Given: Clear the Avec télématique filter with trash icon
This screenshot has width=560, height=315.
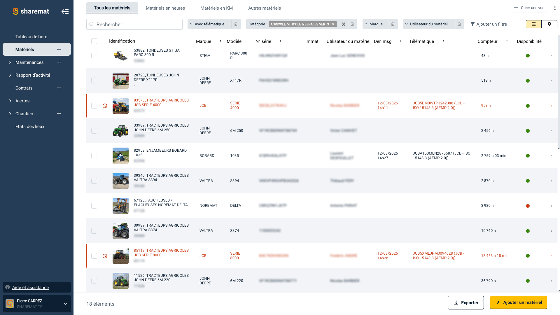Looking at the screenshot, I should [x=236, y=24].
